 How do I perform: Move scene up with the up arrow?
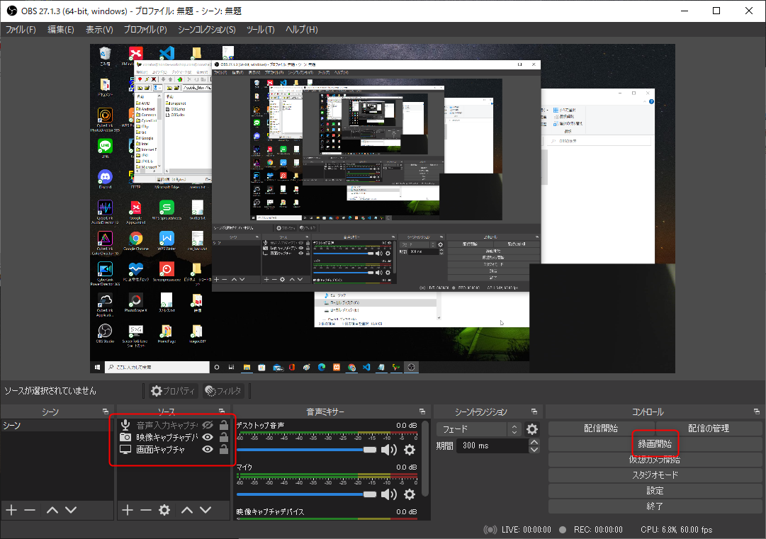tap(52, 510)
